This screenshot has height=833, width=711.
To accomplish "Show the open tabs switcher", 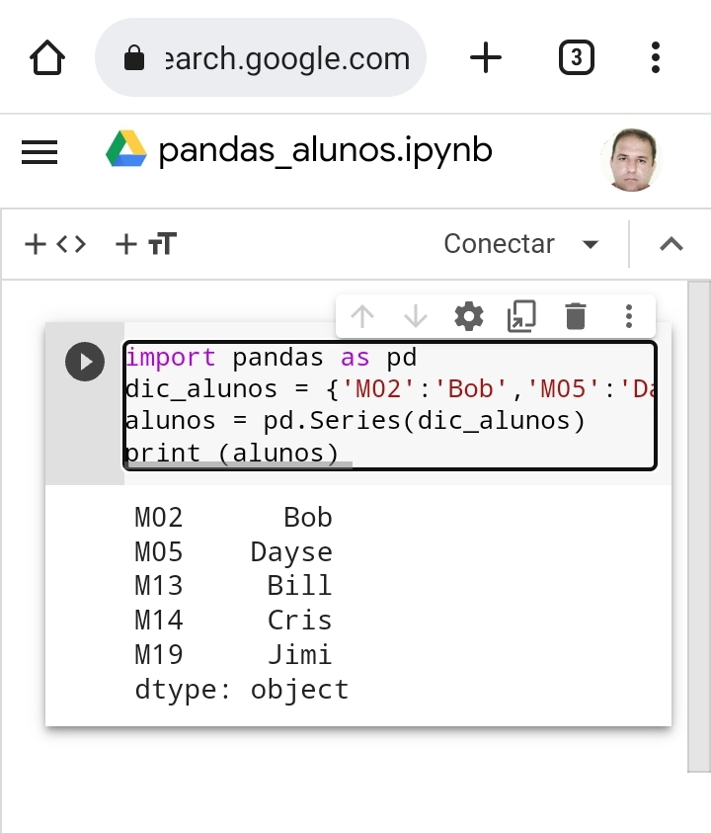I will click(x=576, y=58).
